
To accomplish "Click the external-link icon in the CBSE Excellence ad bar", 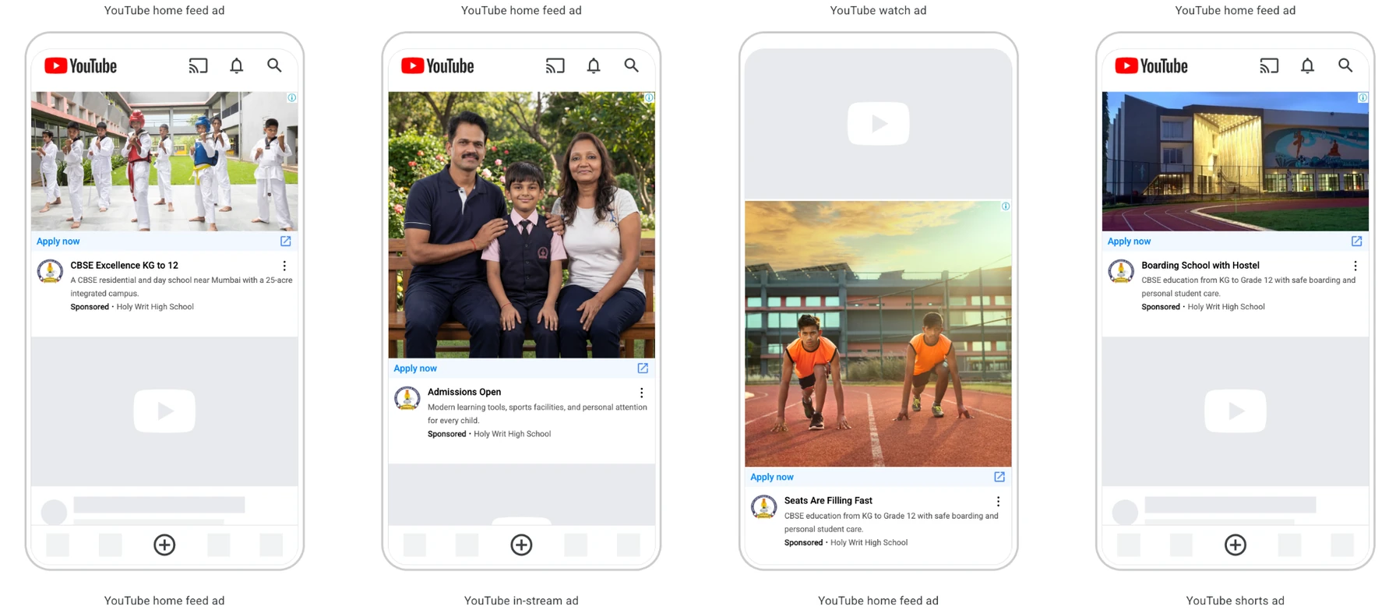I will 286,242.
